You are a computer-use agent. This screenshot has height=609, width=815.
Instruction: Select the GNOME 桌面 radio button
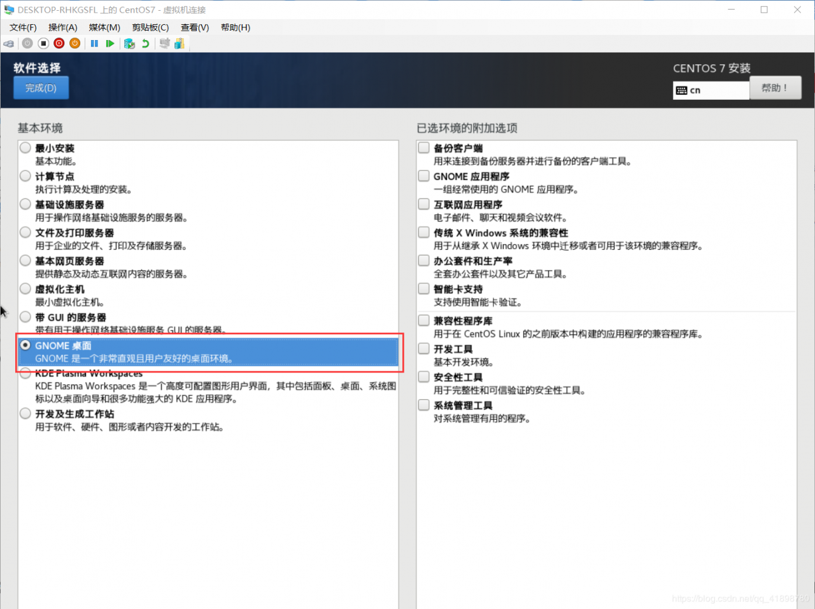coord(25,345)
